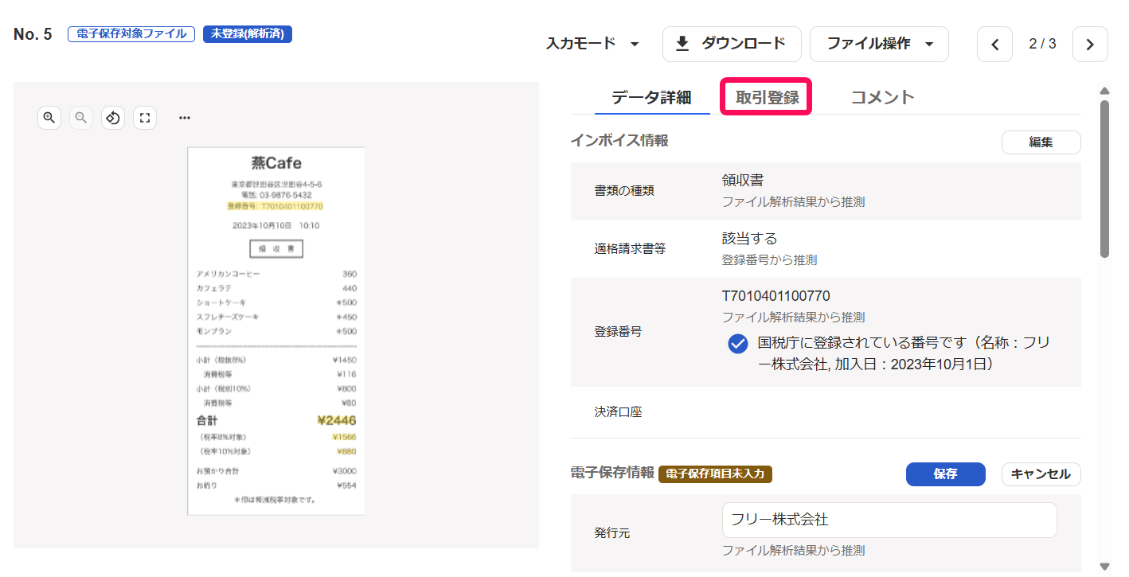The image size is (1129, 577).
Task: Click the 適格請求書等 row label
Action: pyautogui.click(x=630, y=248)
